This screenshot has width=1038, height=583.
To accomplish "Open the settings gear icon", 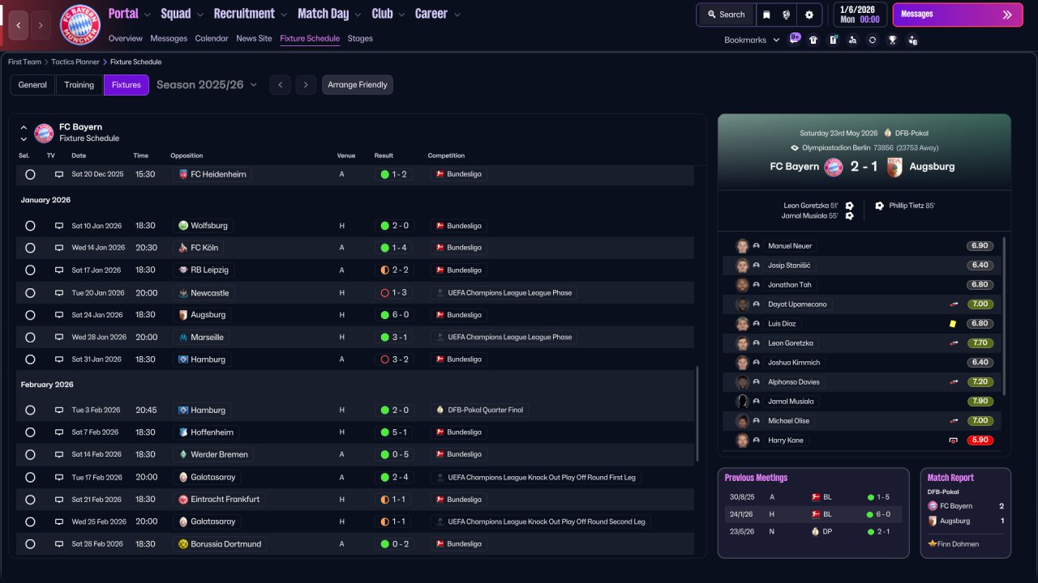I will click(x=809, y=15).
